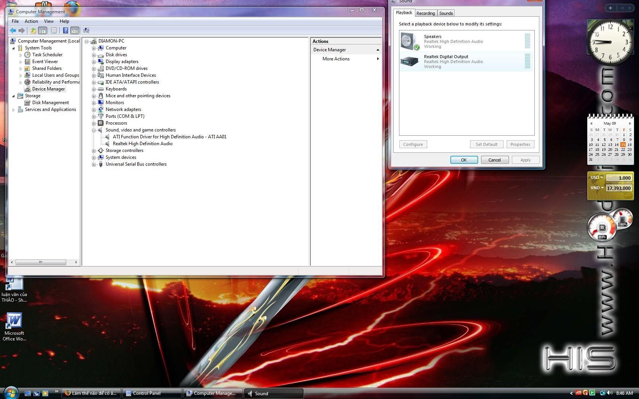Show hidden tray icons arrow

tap(571, 393)
